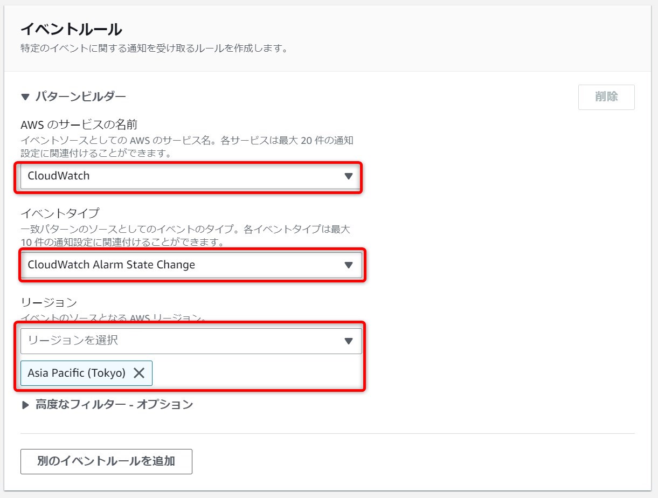Click the dropdown arrow on the CloudWatch service selector
This screenshot has width=658, height=498.
pyautogui.click(x=349, y=177)
